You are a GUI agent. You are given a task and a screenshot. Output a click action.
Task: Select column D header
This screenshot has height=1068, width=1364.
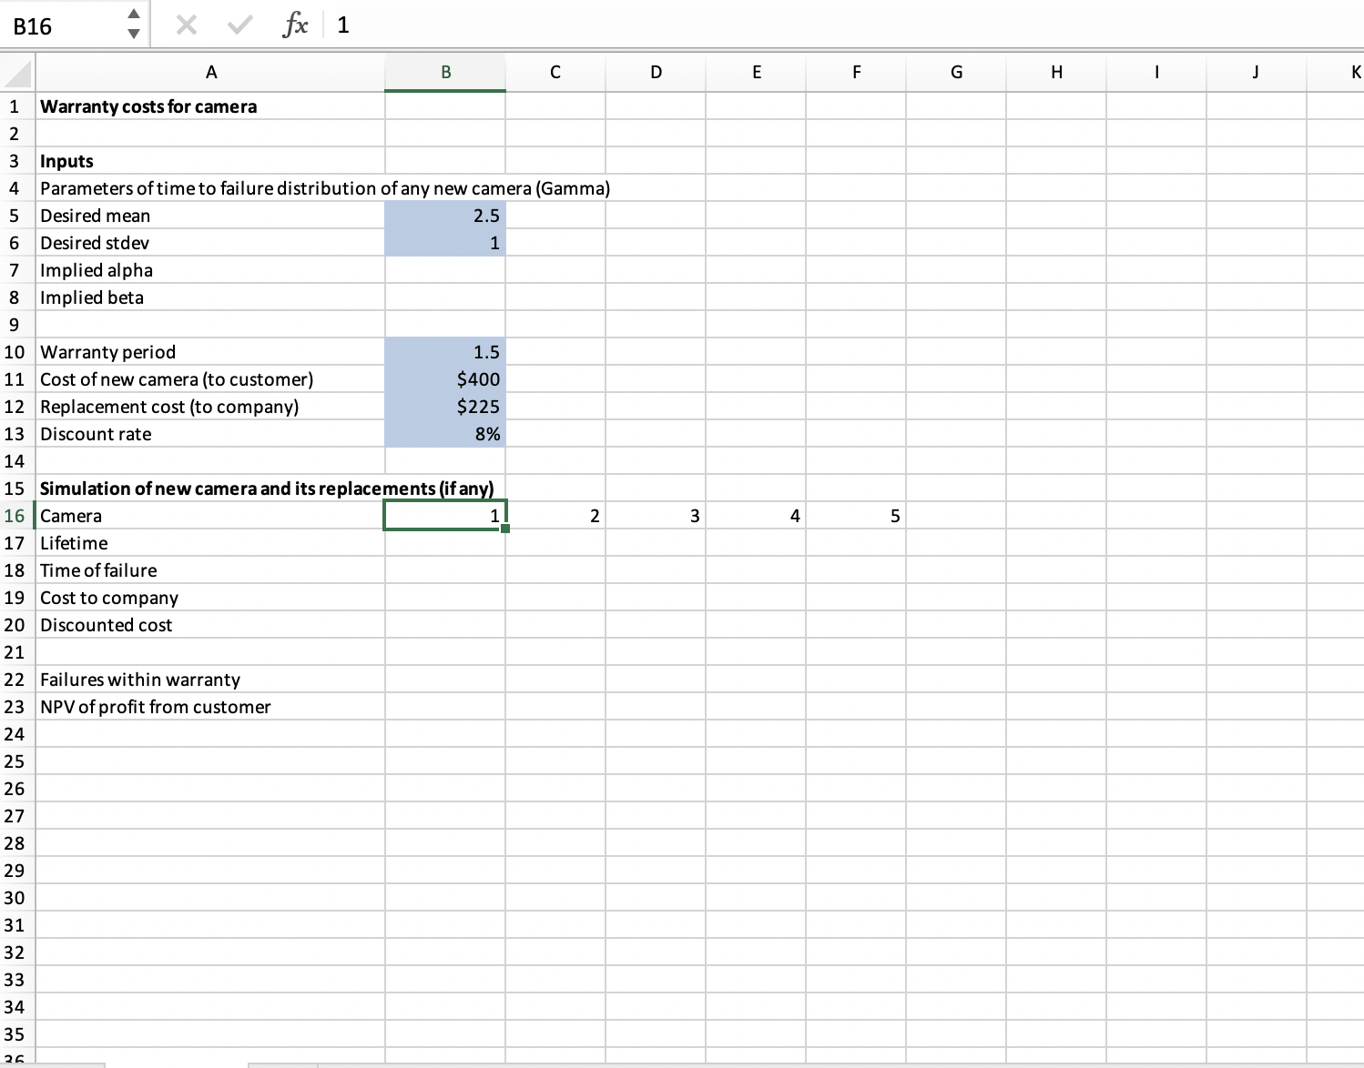coord(656,73)
